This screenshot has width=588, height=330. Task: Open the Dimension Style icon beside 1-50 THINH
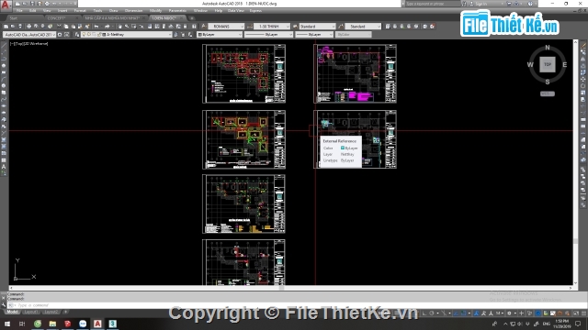click(x=249, y=27)
